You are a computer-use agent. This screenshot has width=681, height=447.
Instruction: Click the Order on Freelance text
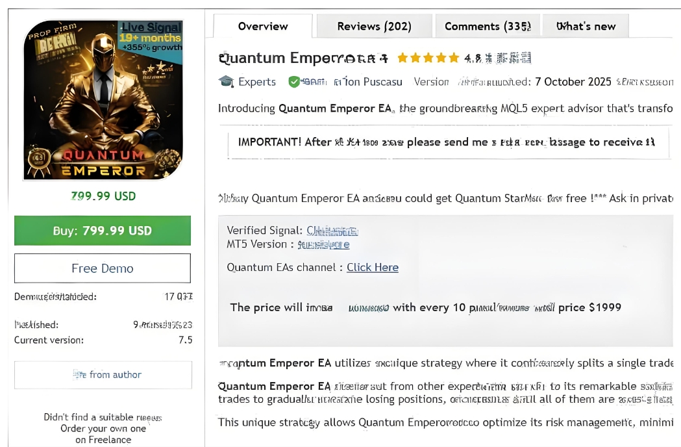click(x=103, y=440)
